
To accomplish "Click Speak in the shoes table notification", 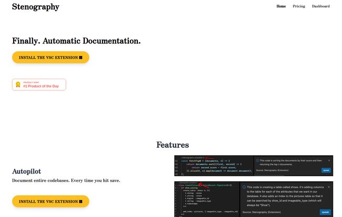I will 325,212.
